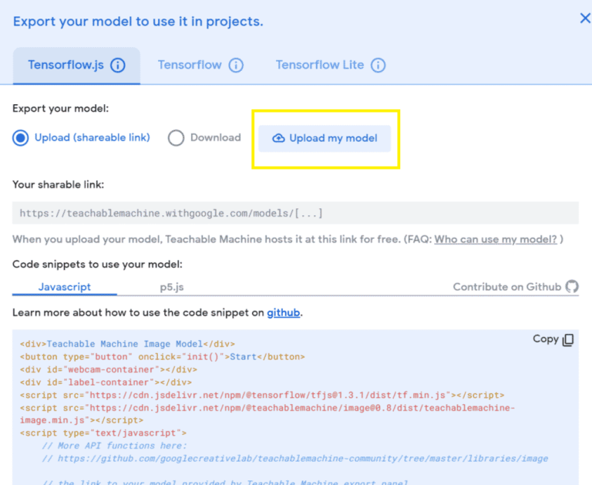Select the Upload (shareable link) radio button
Screen dimensions: 592x485
point(20,138)
